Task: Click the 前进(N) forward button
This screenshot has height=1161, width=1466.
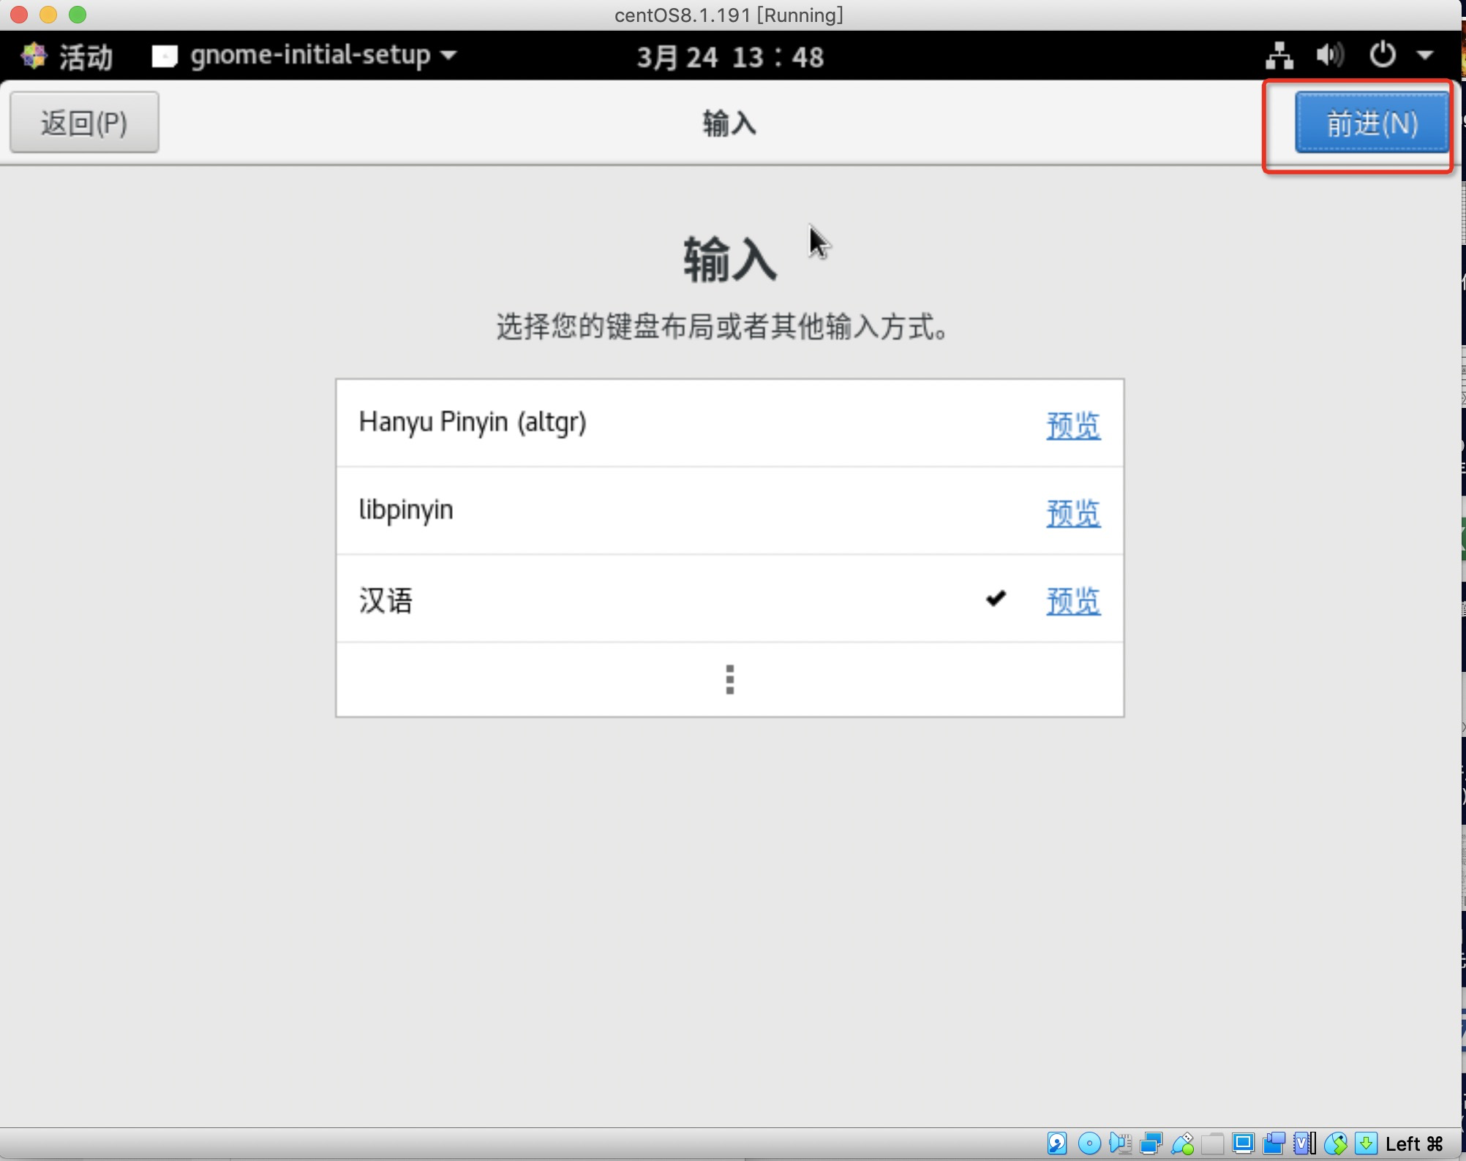Action: click(x=1372, y=123)
